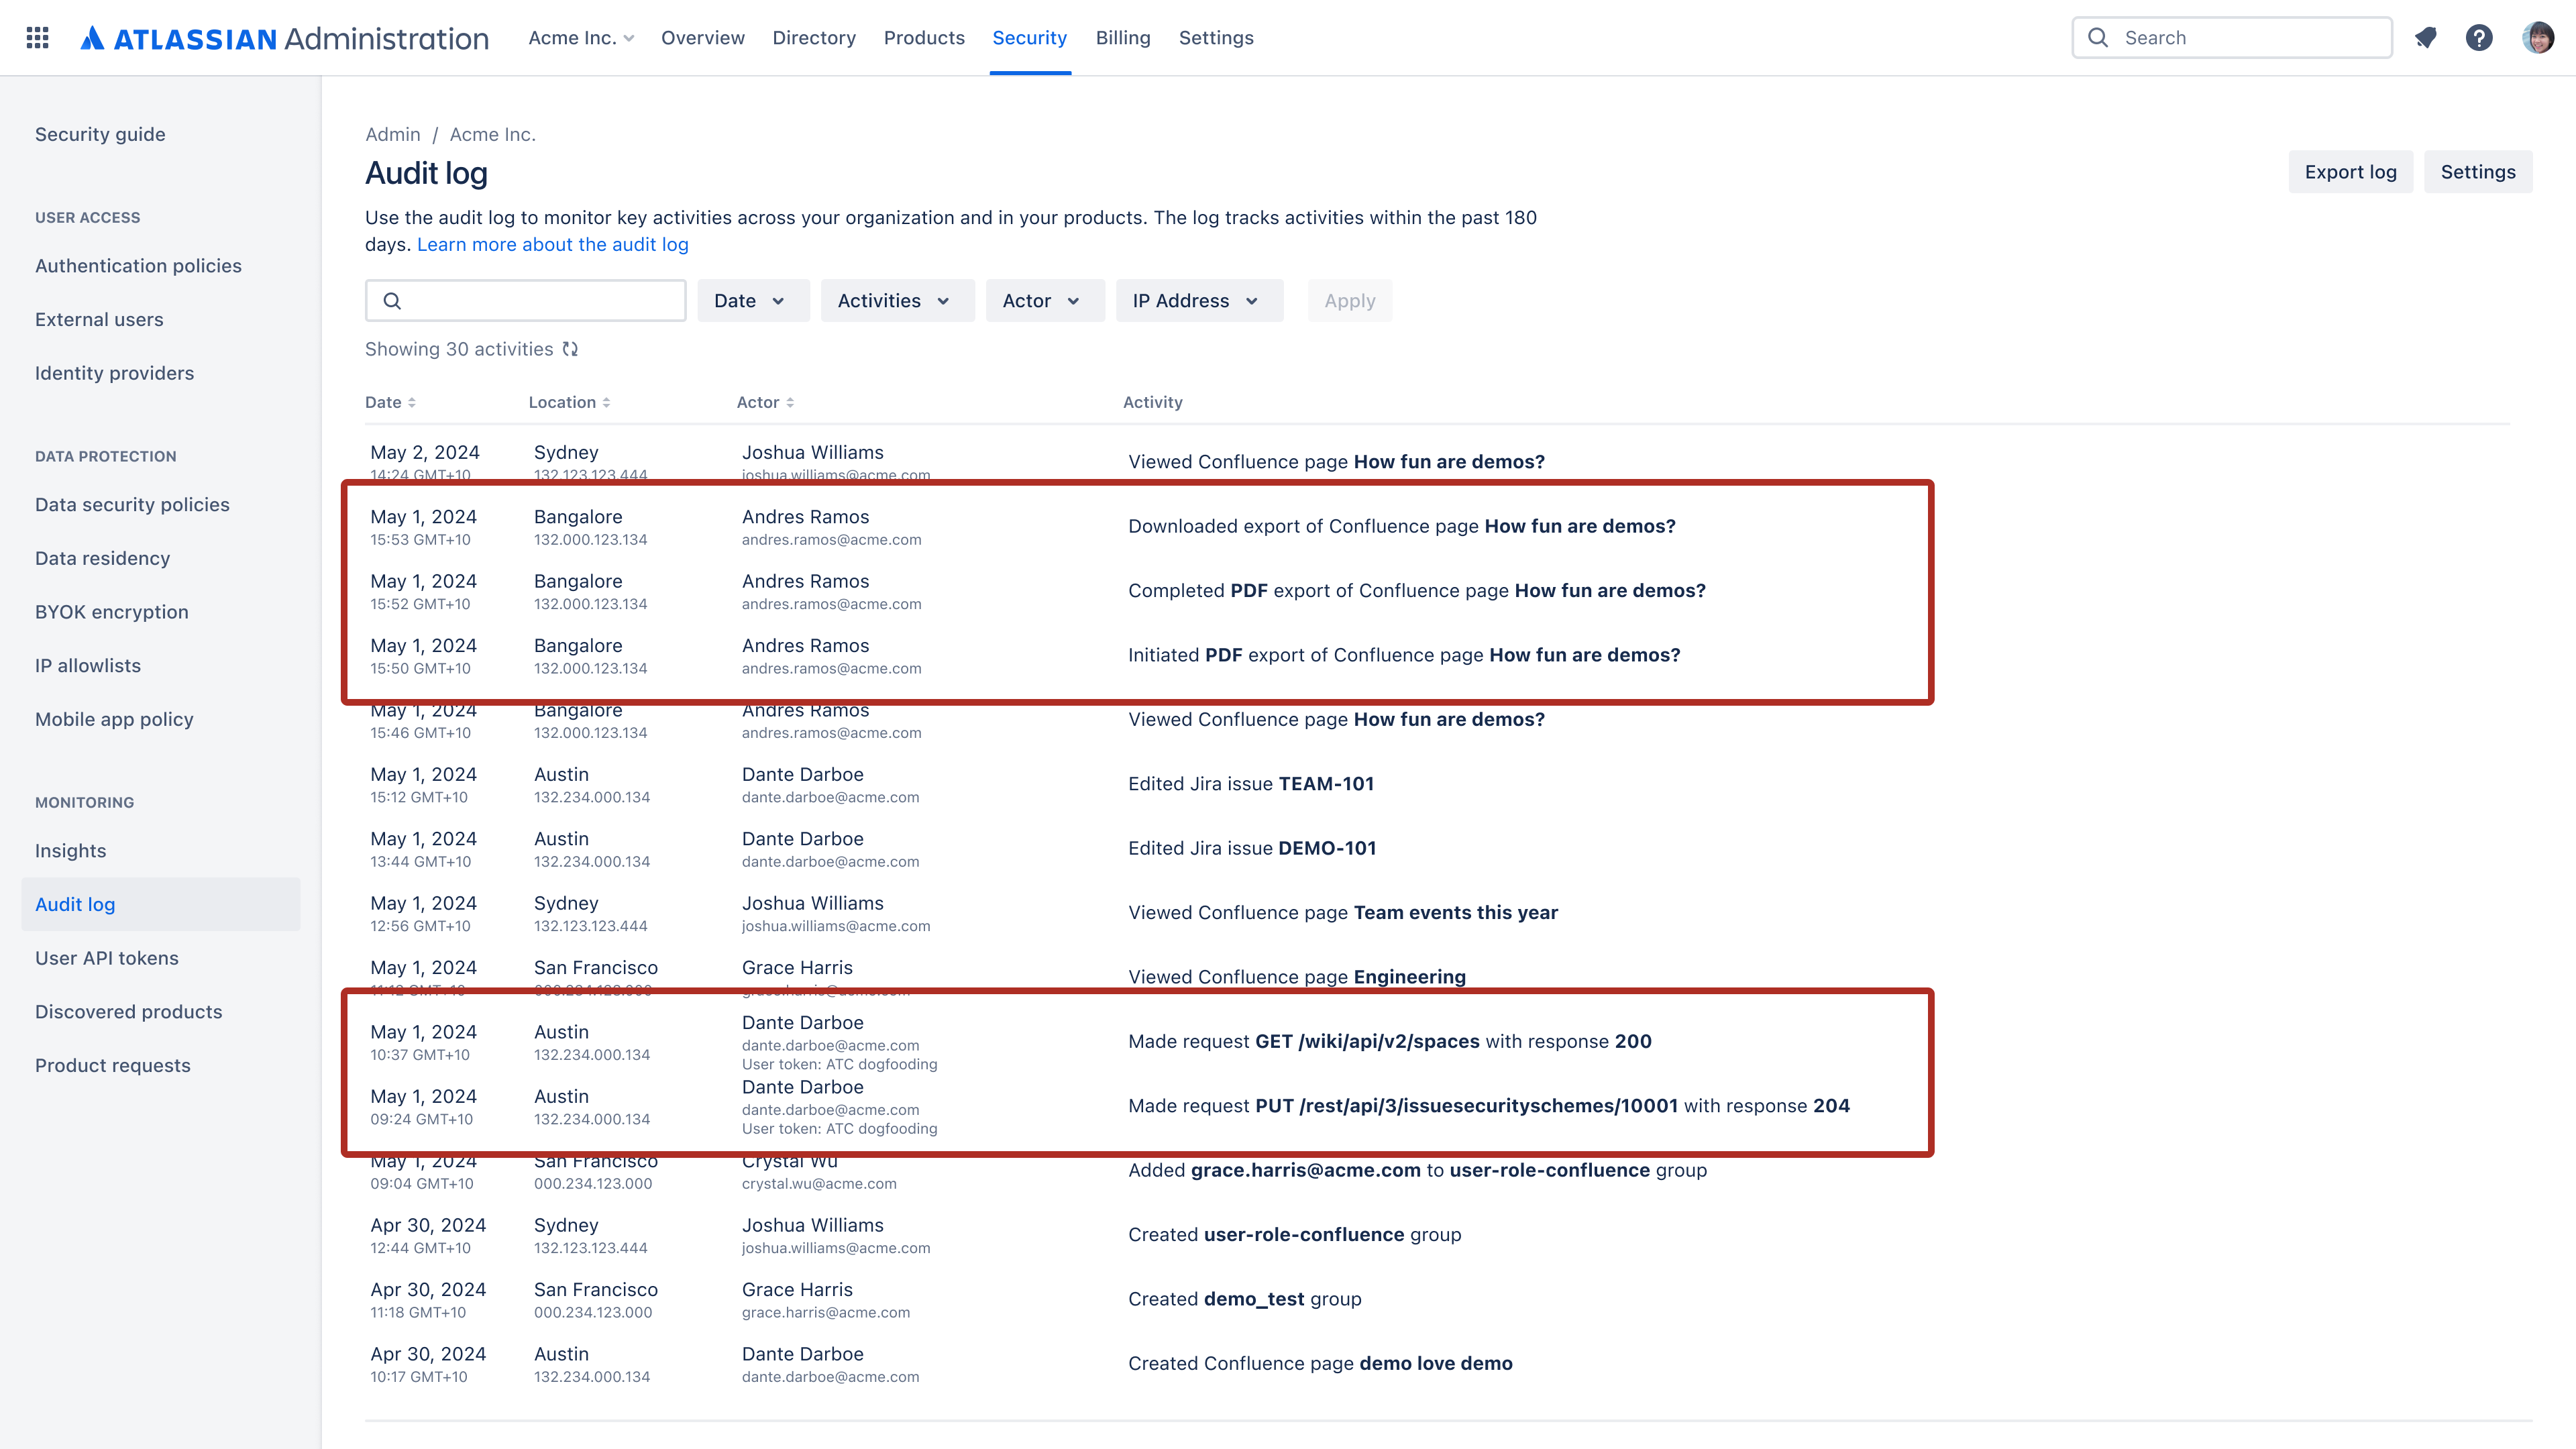
Task: Expand the Acme Inc. organization dropdown
Action: [x=581, y=38]
